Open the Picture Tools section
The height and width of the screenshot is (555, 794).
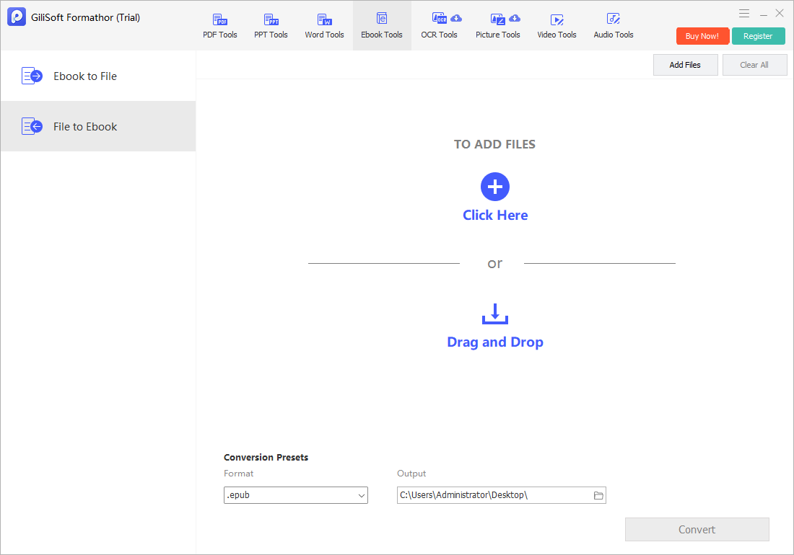point(498,26)
